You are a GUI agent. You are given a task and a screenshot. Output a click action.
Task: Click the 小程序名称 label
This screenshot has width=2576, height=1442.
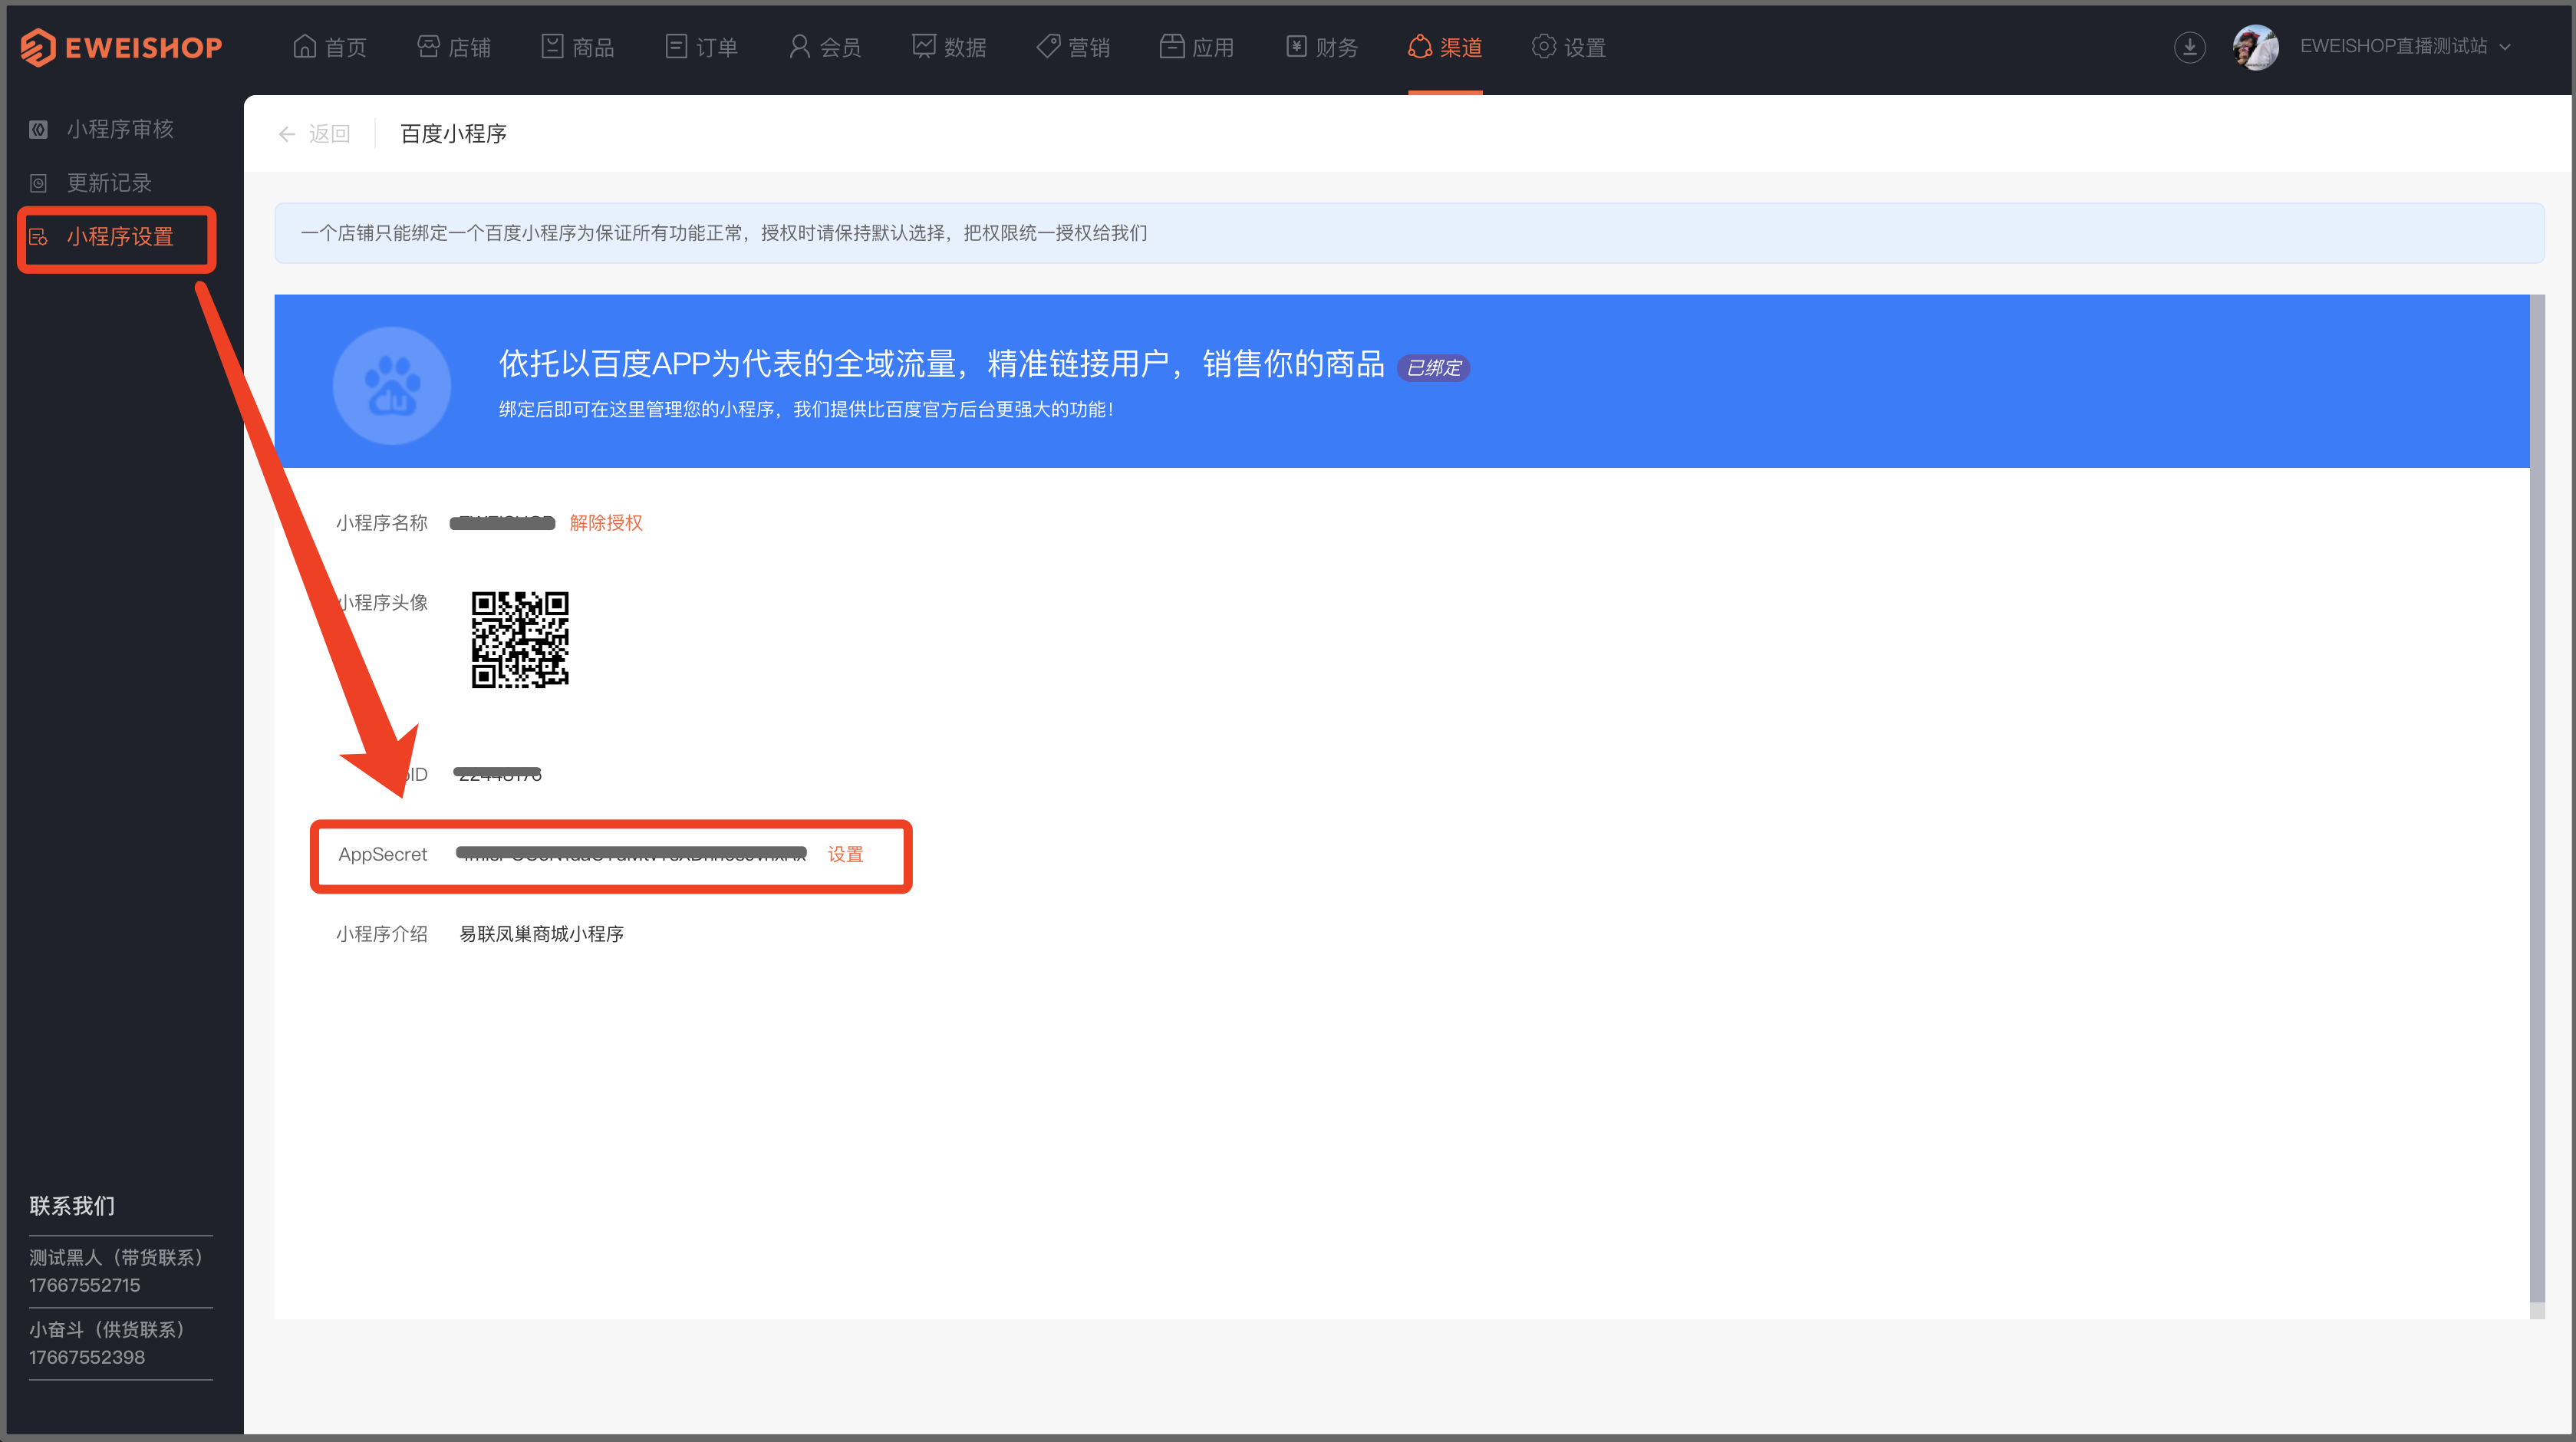pyautogui.click(x=382, y=523)
